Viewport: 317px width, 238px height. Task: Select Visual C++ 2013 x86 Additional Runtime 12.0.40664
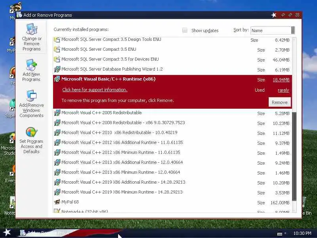(122, 162)
